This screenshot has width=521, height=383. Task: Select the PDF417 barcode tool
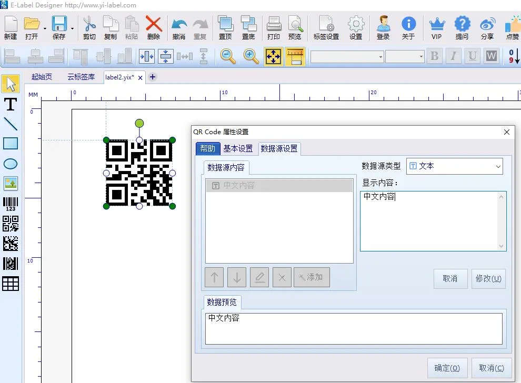click(11, 264)
